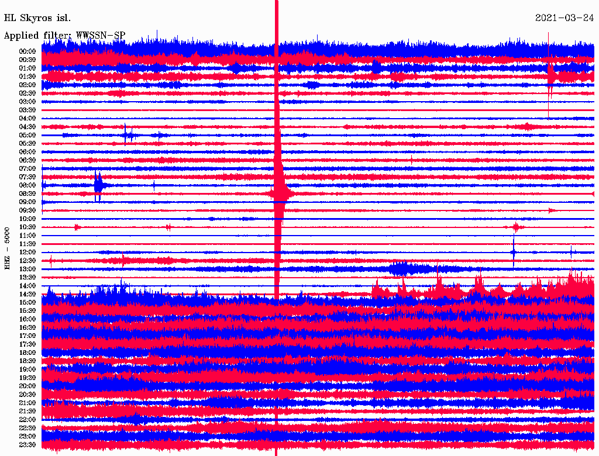599x456 pixels.
Task: Select the 17:30 time label
Action: coord(27,344)
